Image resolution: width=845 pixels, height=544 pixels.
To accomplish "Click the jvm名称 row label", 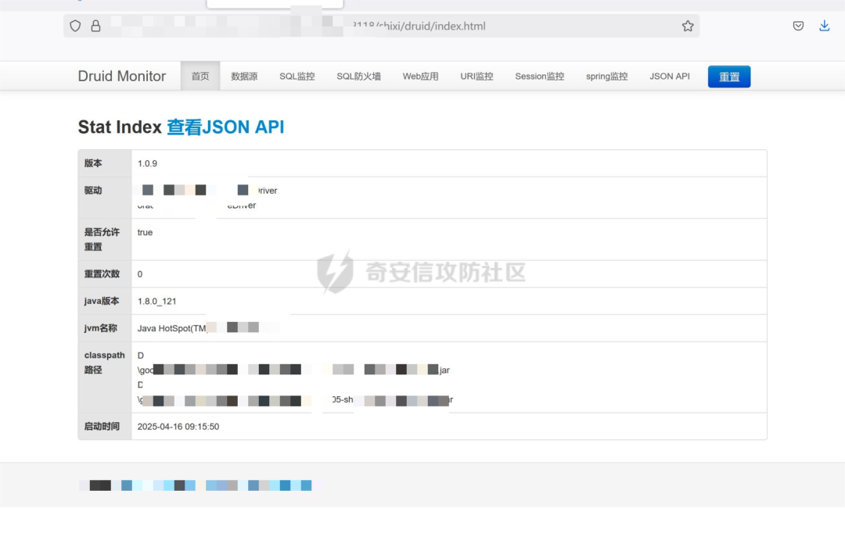I will 100,328.
